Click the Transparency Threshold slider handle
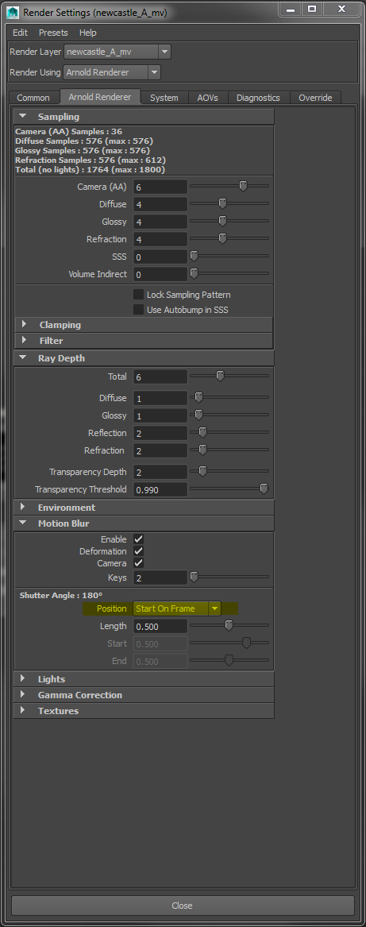This screenshot has height=927, width=366. pyautogui.click(x=264, y=489)
